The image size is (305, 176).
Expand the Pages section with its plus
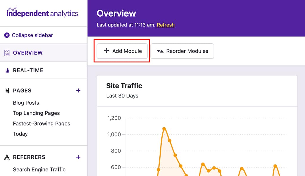[78, 90]
